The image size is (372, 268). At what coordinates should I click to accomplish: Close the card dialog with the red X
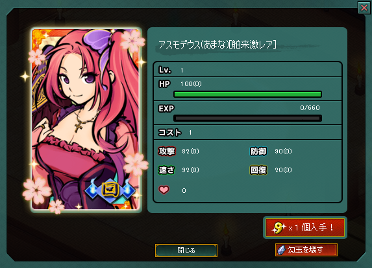364,8
